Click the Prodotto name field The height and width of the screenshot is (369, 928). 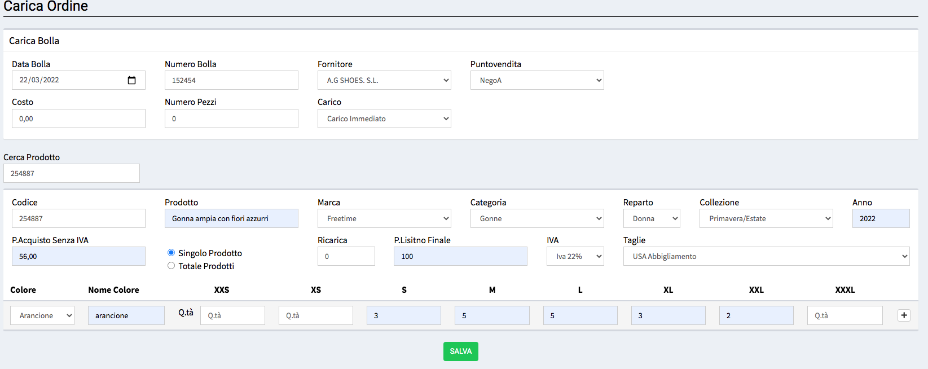coord(231,218)
